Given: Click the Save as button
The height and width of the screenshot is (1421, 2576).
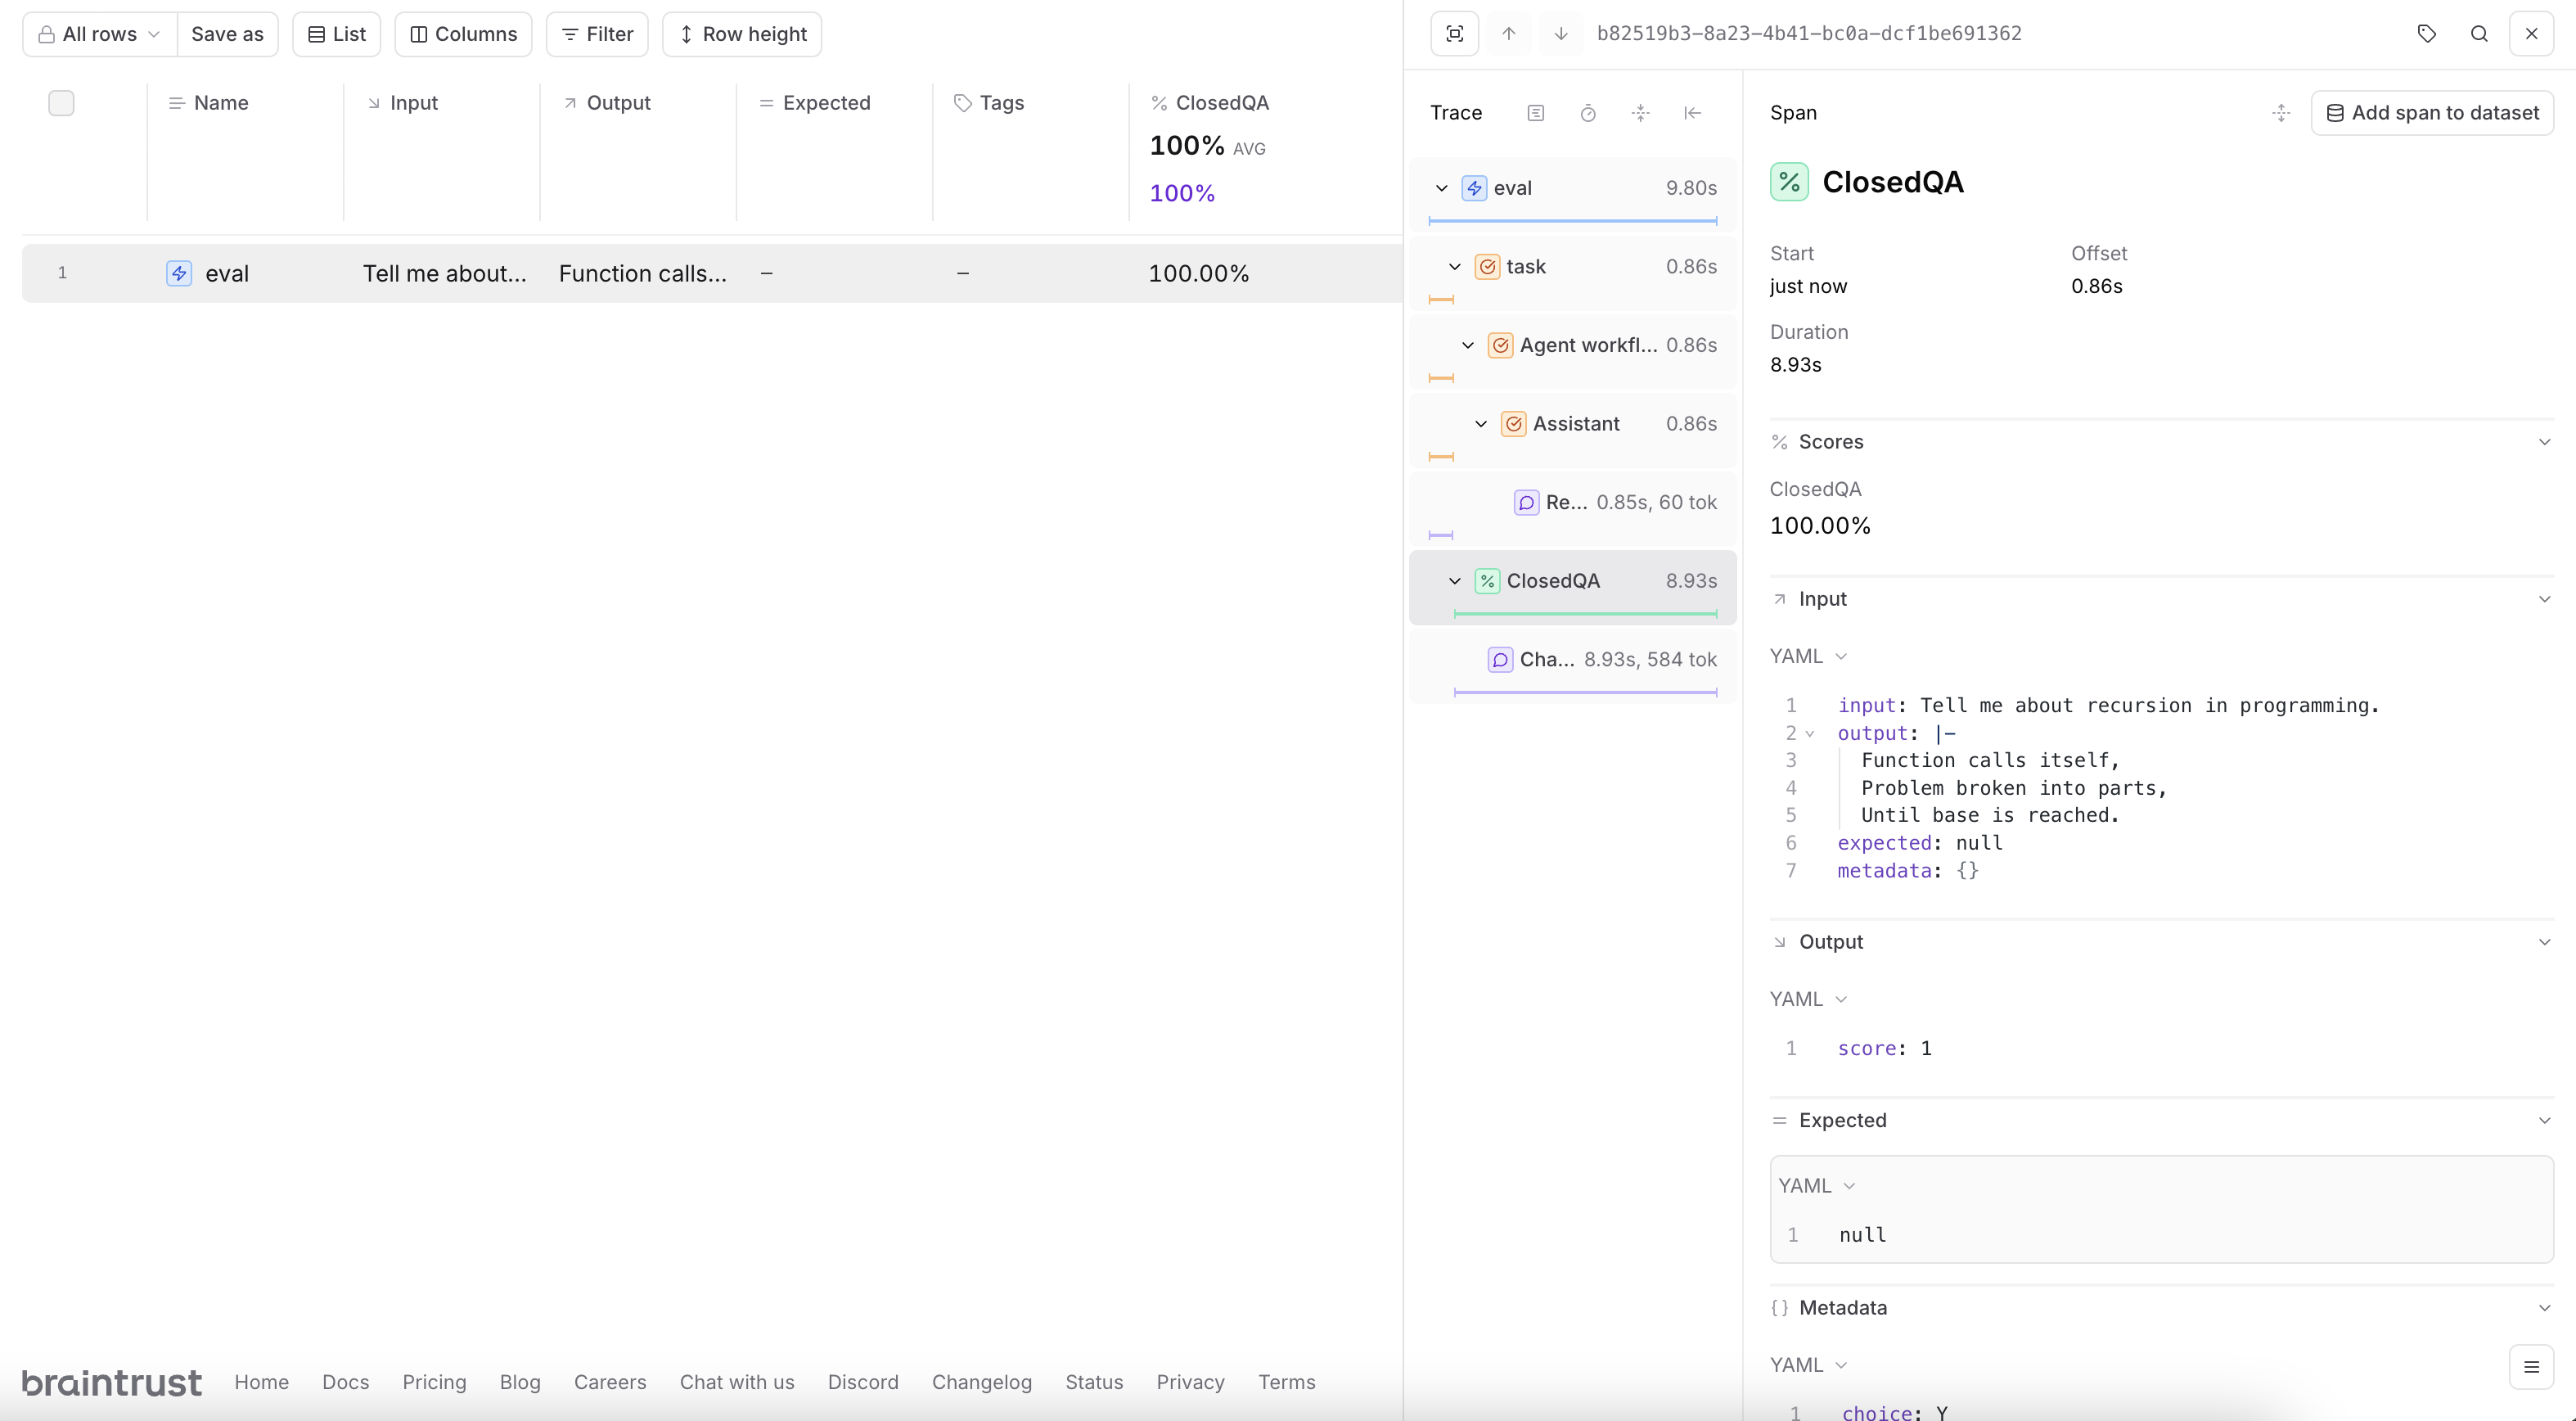Looking at the screenshot, I should click(x=227, y=33).
